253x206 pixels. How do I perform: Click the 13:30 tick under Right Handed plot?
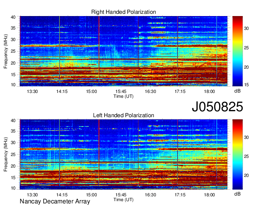click(32, 91)
